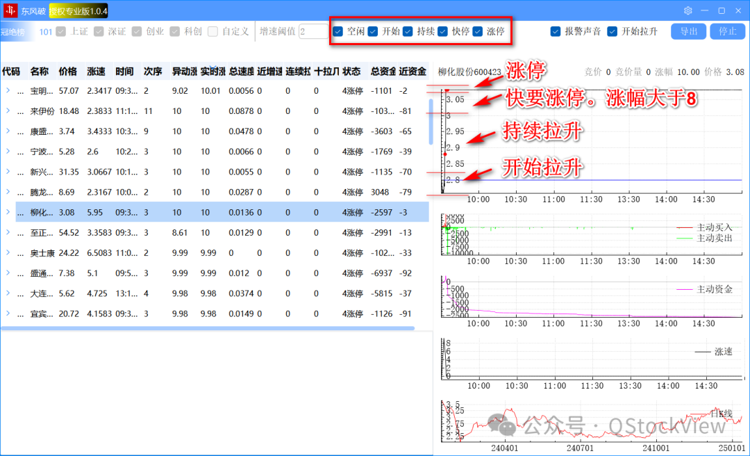Viewport: 750px width, 456px height.
Task: Click the price cell 57.07
Action: pyautogui.click(x=69, y=90)
